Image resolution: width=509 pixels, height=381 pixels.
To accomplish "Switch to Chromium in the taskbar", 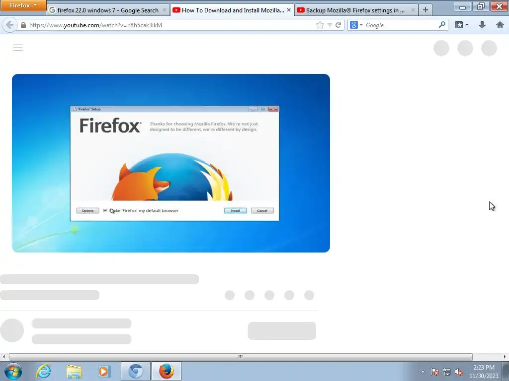I will (135, 371).
